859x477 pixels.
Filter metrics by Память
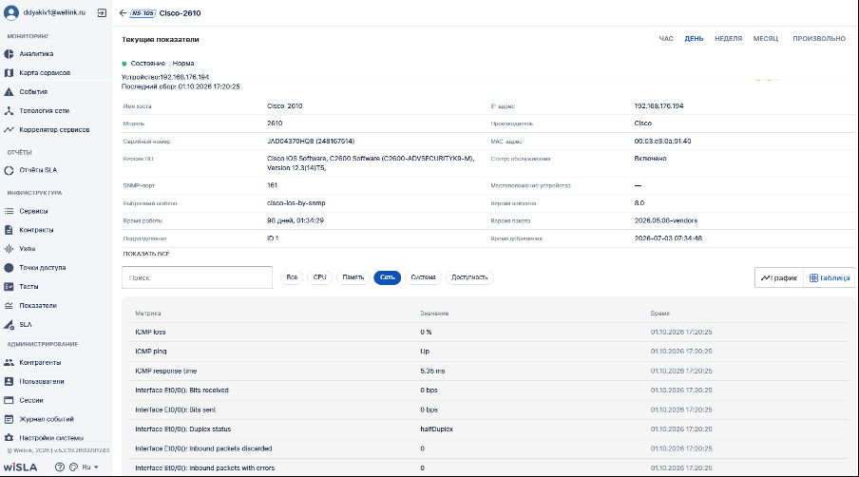coord(353,277)
